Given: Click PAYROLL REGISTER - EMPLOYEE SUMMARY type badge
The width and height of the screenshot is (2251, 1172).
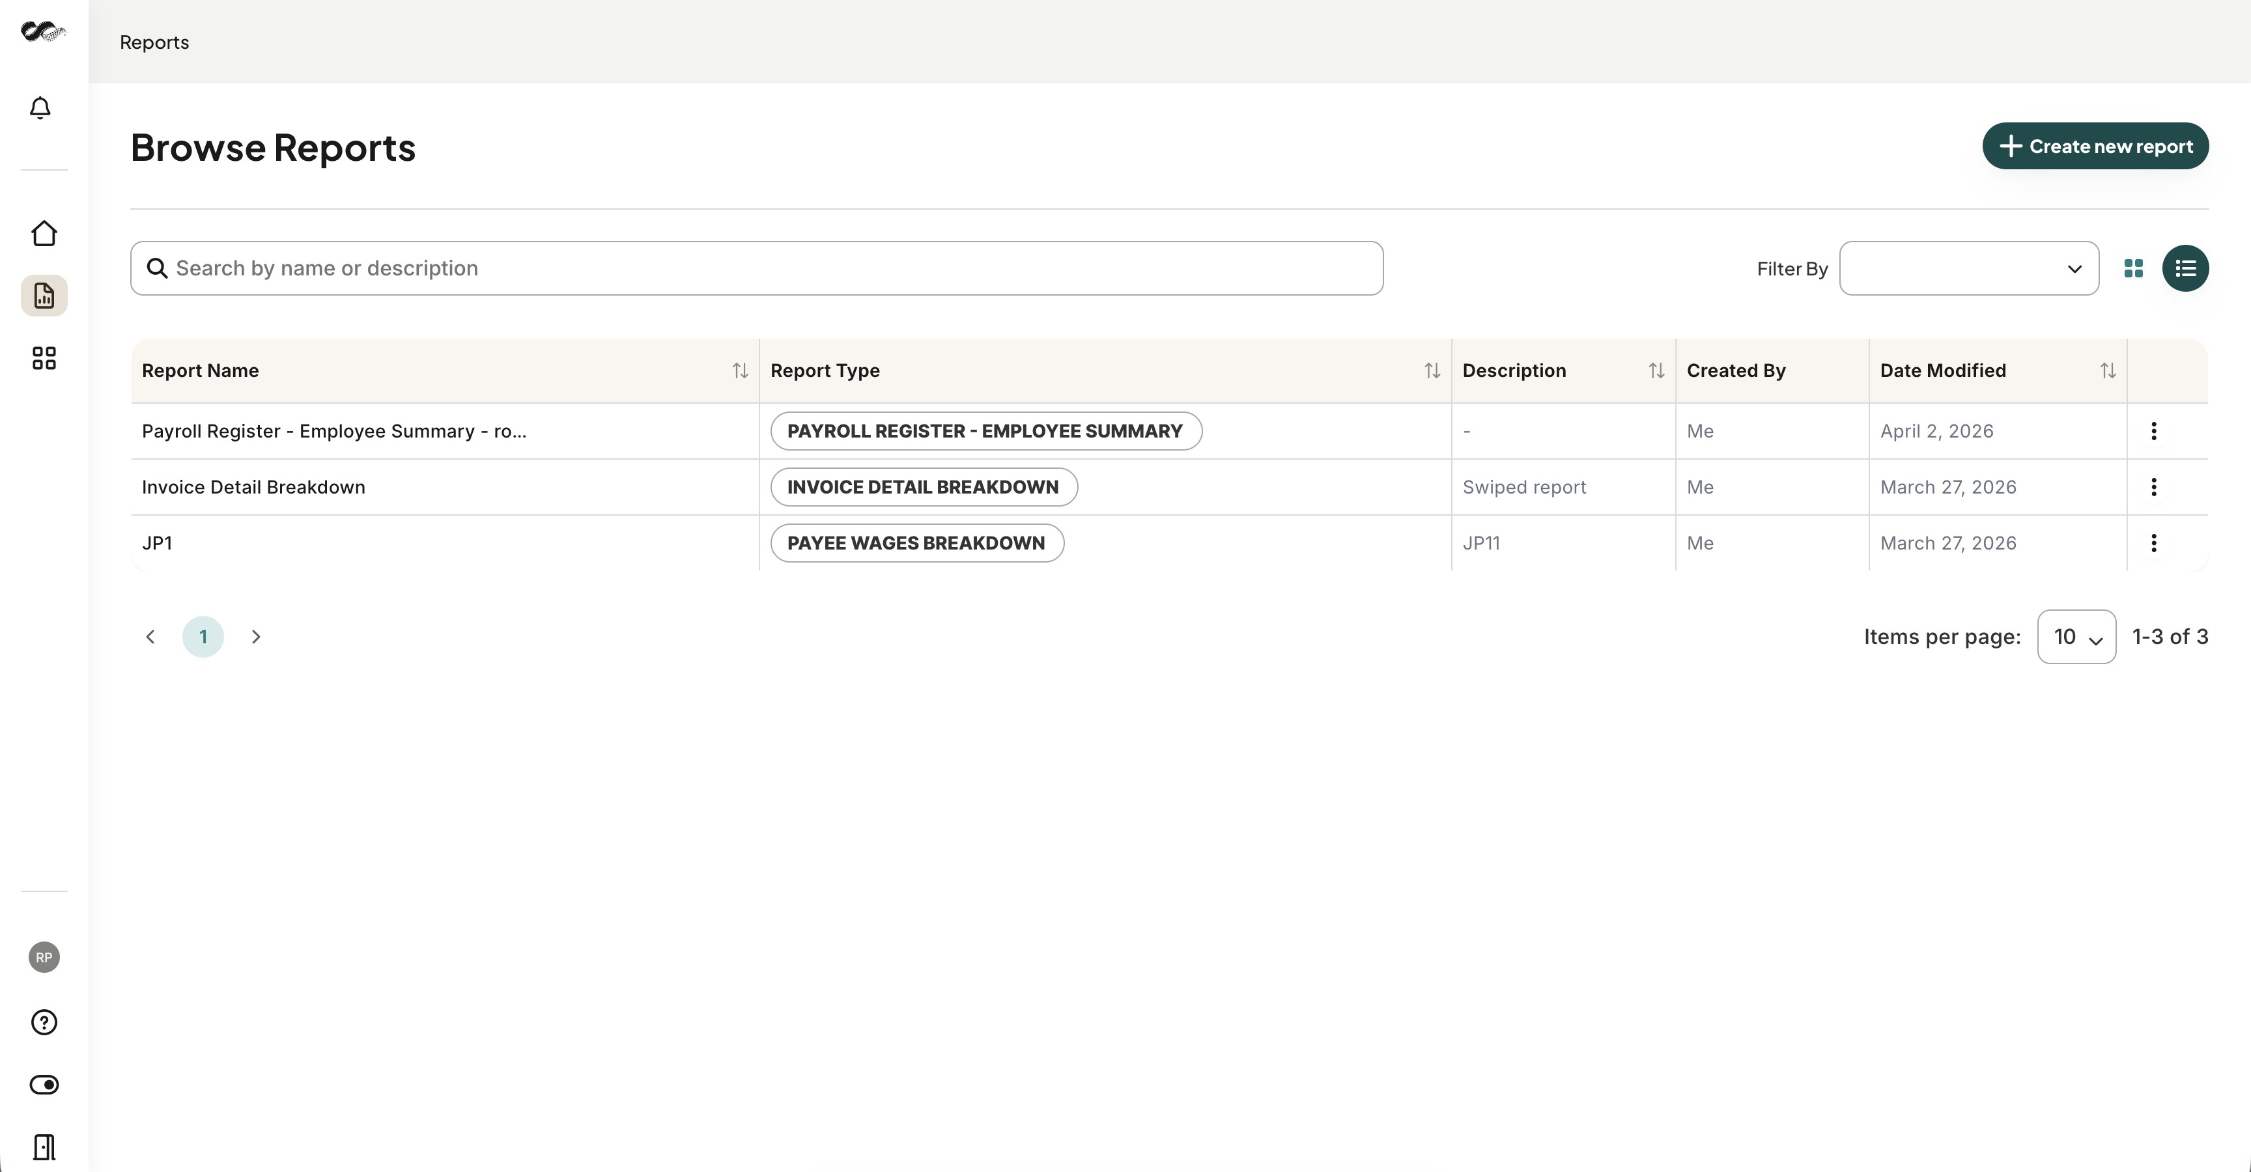Looking at the screenshot, I should (x=985, y=430).
